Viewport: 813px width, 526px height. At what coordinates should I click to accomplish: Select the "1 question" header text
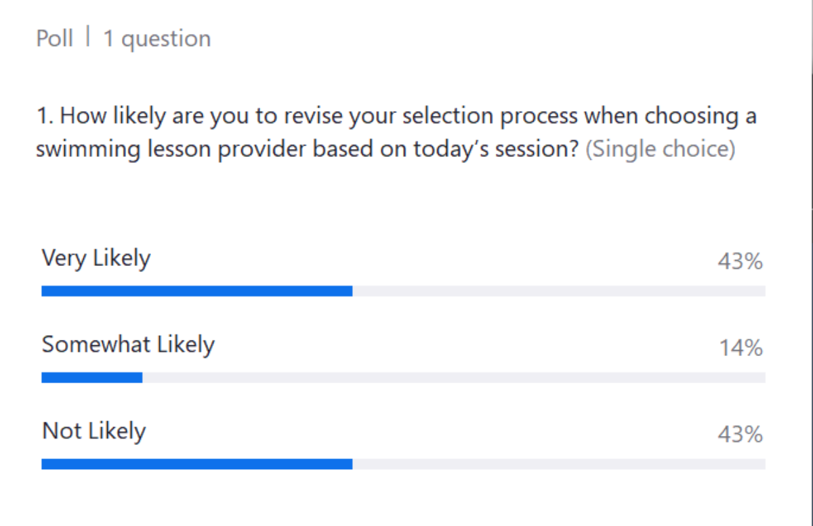pyautogui.click(x=157, y=39)
